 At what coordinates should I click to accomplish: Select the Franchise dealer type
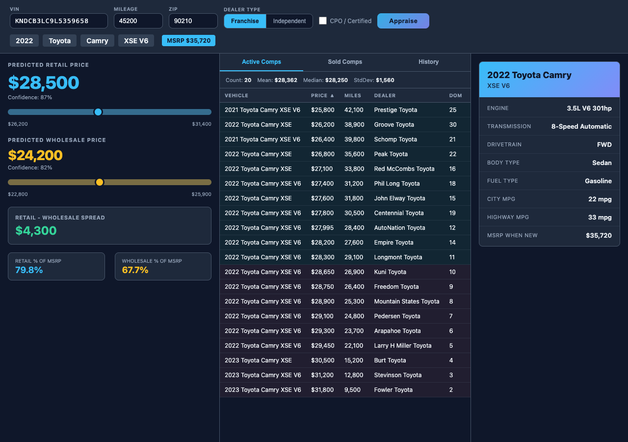click(245, 21)
